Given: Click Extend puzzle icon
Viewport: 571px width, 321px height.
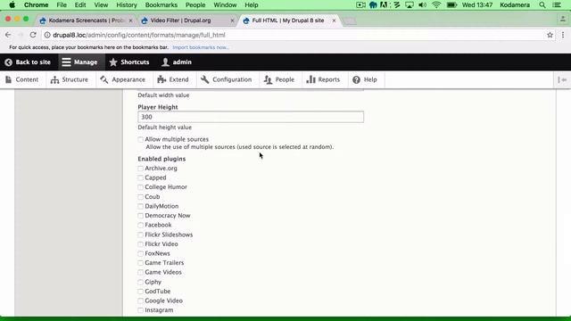Looking at the screenshot, I should (x=161, y=79).
